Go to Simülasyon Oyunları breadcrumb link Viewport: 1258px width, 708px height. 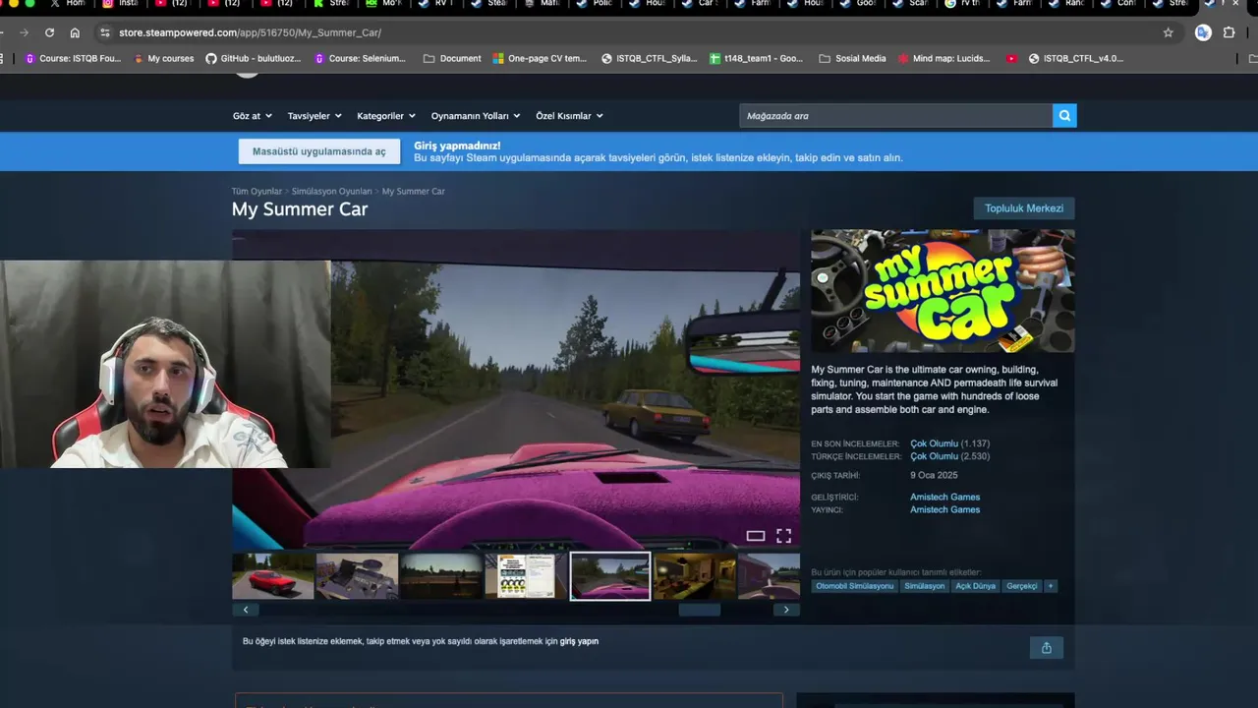click(331, 192)
